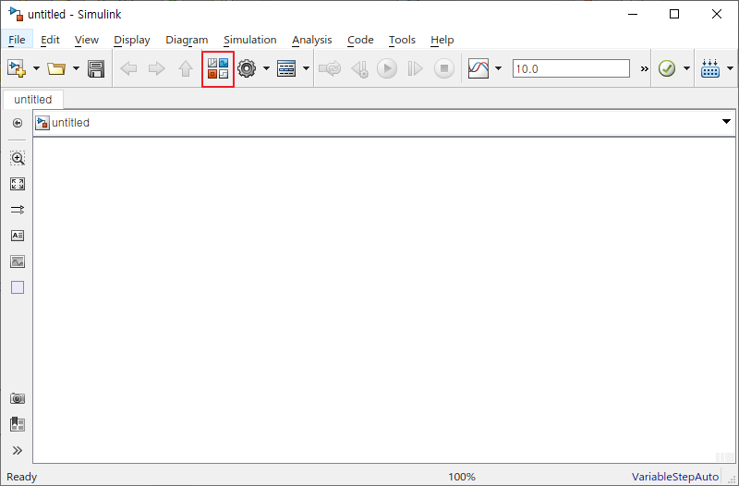Image resolution: width=739 pixels, height=486 pixels.
Task: Open the Model Explorer icon
Action: pos(286,68)
